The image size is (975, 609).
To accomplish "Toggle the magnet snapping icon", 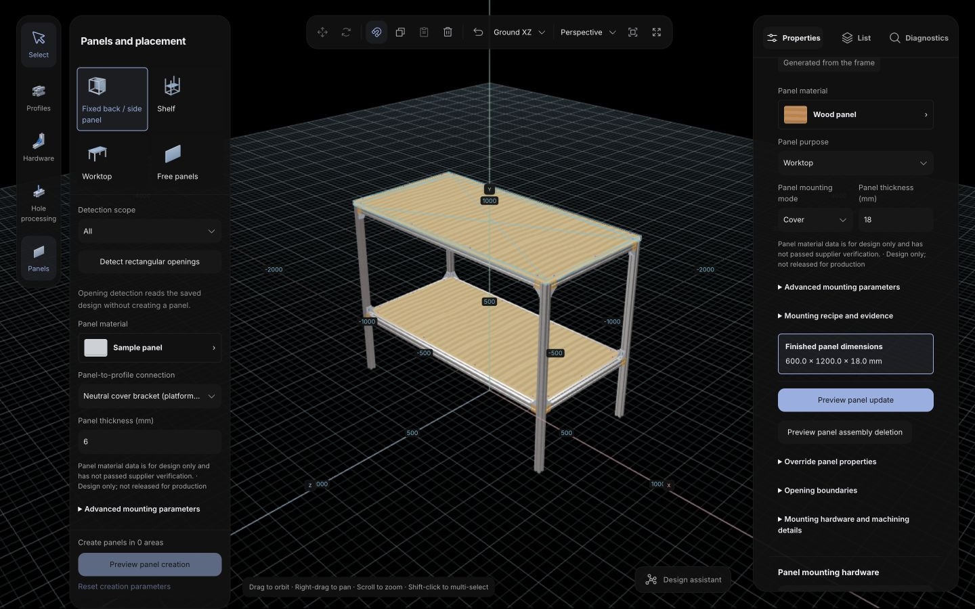I will tap(376, 32).
